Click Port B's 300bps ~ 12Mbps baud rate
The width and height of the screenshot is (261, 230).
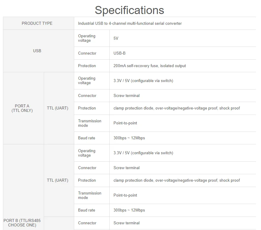(129, 210)
